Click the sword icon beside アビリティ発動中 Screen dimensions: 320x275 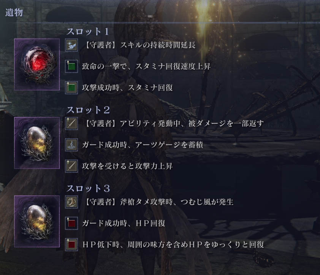click(71, 123)
